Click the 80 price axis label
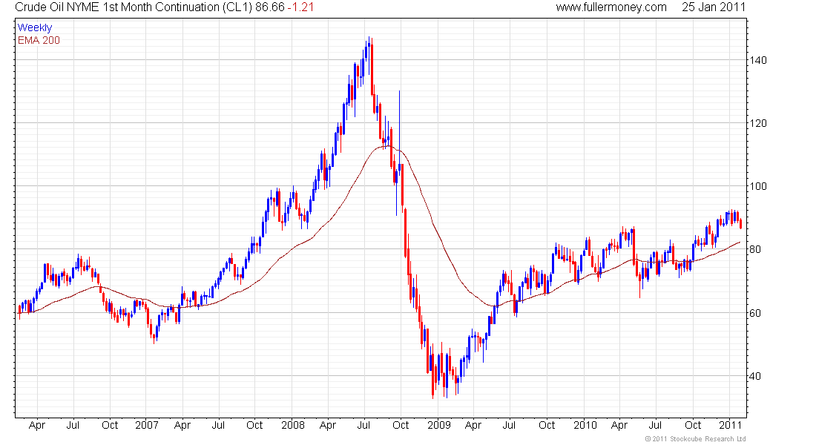The width and height of the screenshot is (816, 445). point(755,249)
